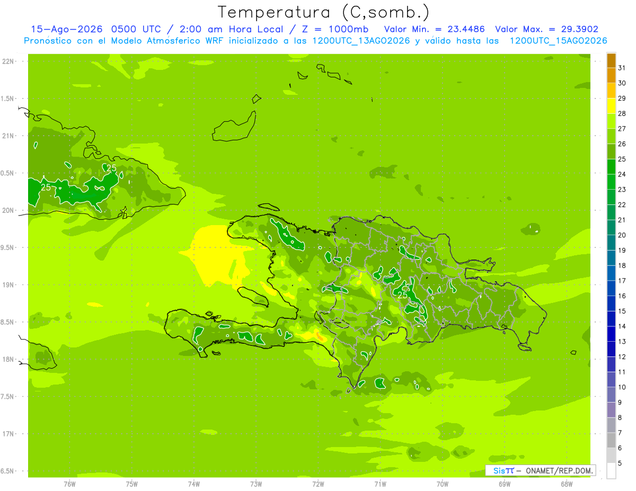Click the latitude axis label "18N"

[x=8, y=359]
